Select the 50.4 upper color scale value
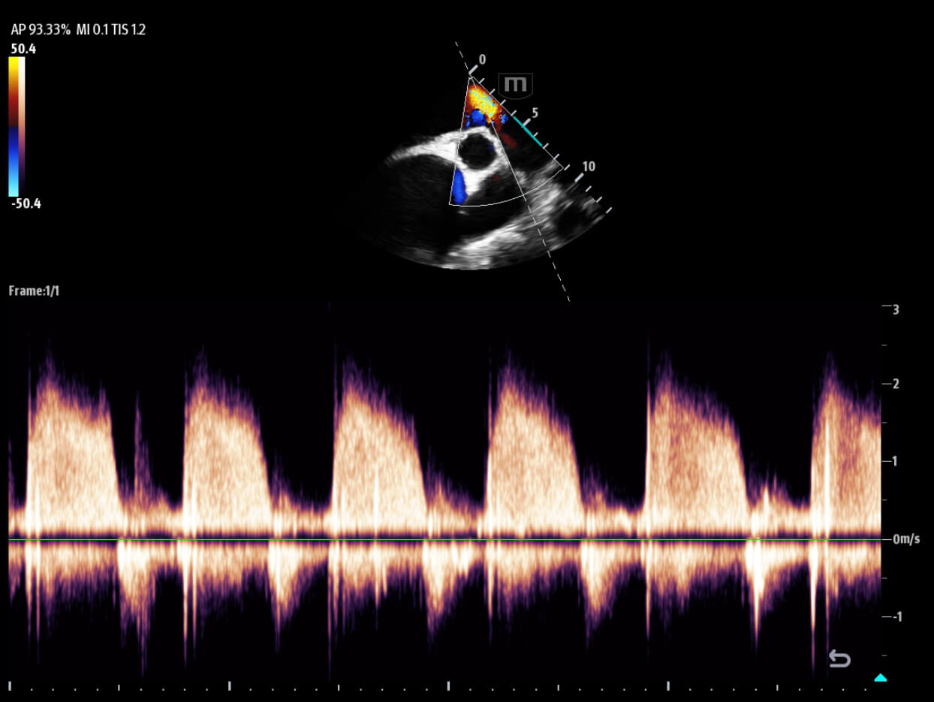934x702 pixels. pos(23,49)
